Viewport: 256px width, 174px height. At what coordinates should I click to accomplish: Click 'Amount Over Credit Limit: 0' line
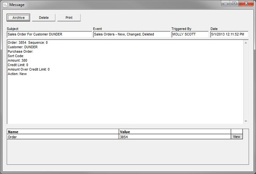(x=29, y=69)
